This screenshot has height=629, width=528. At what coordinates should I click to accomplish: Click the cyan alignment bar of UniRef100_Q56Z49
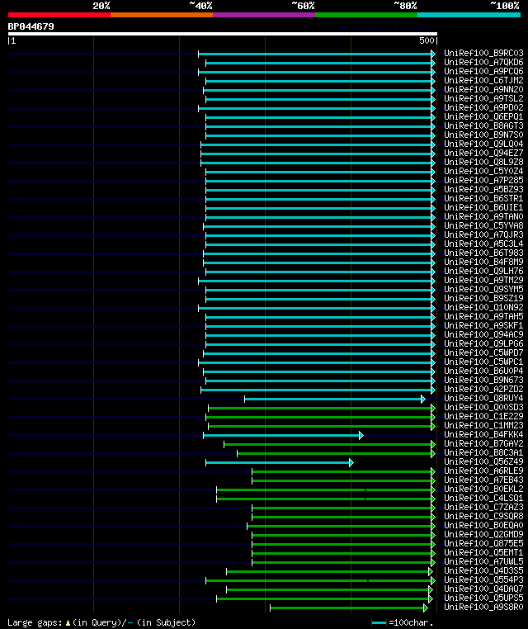(x=277, y=463)
